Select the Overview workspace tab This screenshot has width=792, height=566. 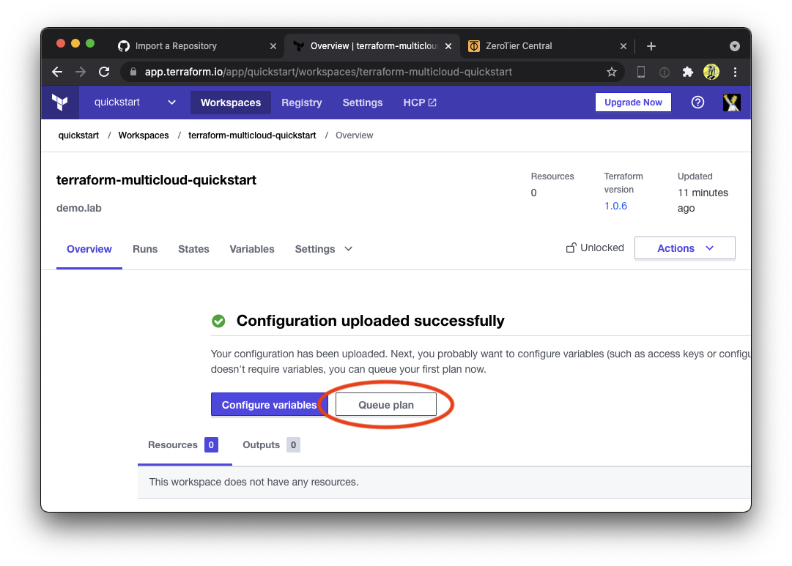click(89, 249)
